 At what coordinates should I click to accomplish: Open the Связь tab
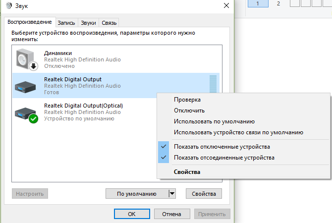(109, 23)
